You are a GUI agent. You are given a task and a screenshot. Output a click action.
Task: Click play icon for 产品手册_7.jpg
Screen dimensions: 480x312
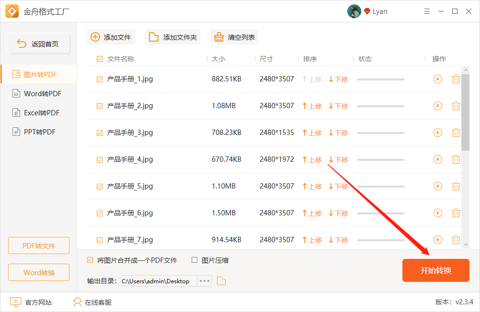(438, 240)
